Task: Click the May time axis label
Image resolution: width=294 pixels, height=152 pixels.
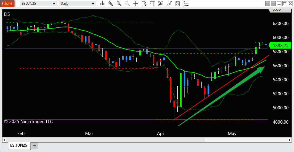Action: tap(232, 134)
